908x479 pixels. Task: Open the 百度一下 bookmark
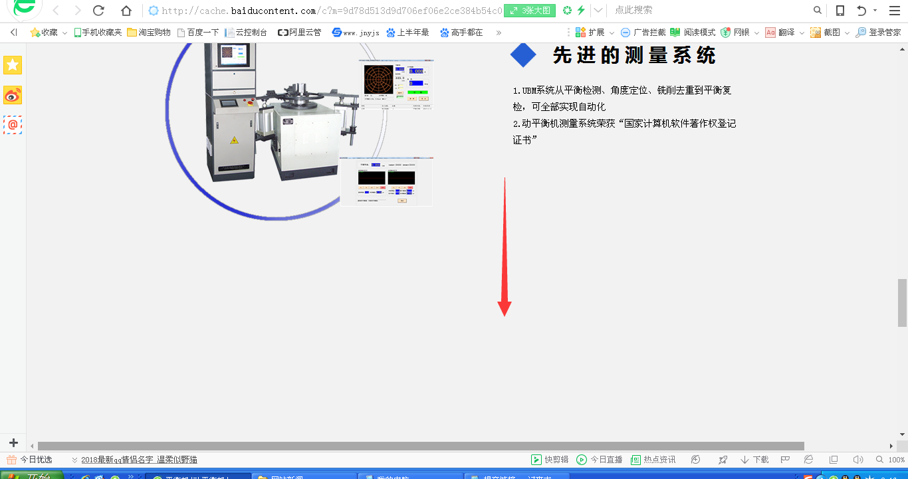coord(198,32)
